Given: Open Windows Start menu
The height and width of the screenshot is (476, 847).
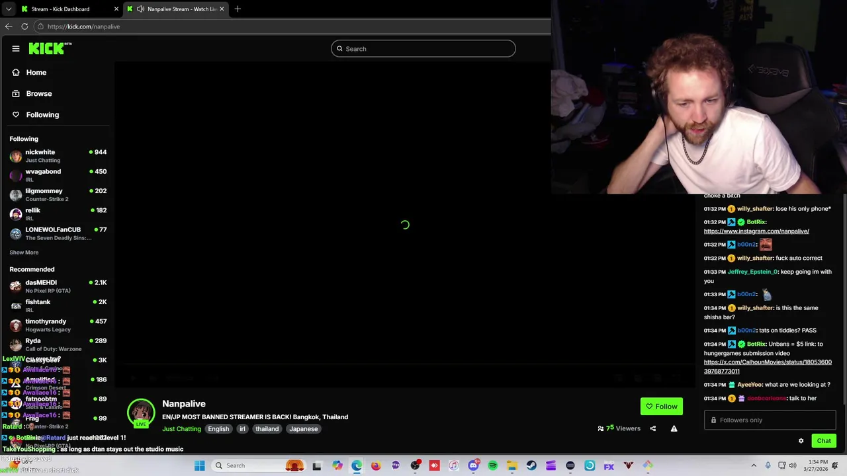Looking at the screenshot, I should click(x=199, y=465).
